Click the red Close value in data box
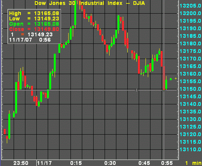Image resolution: width=202 pixels, height=166 pixels. pyautogui.click(x=47, y=29)
